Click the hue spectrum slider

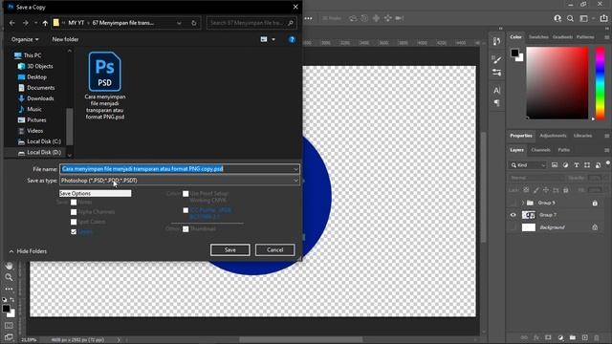click(601, 83)
